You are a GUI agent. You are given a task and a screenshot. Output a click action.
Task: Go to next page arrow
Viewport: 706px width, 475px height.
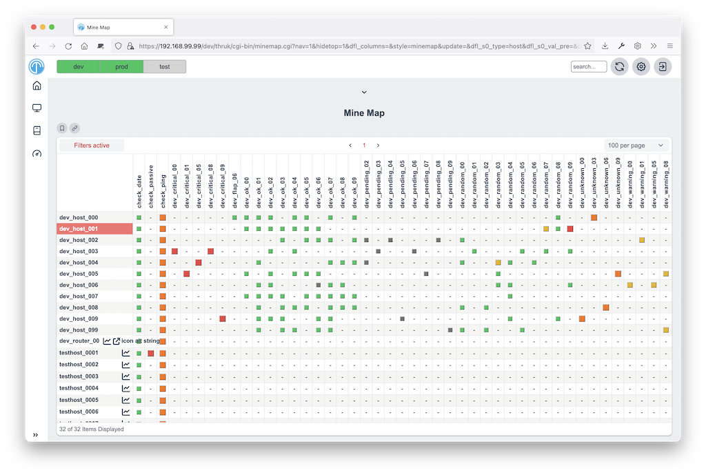[x=379, y=145]
